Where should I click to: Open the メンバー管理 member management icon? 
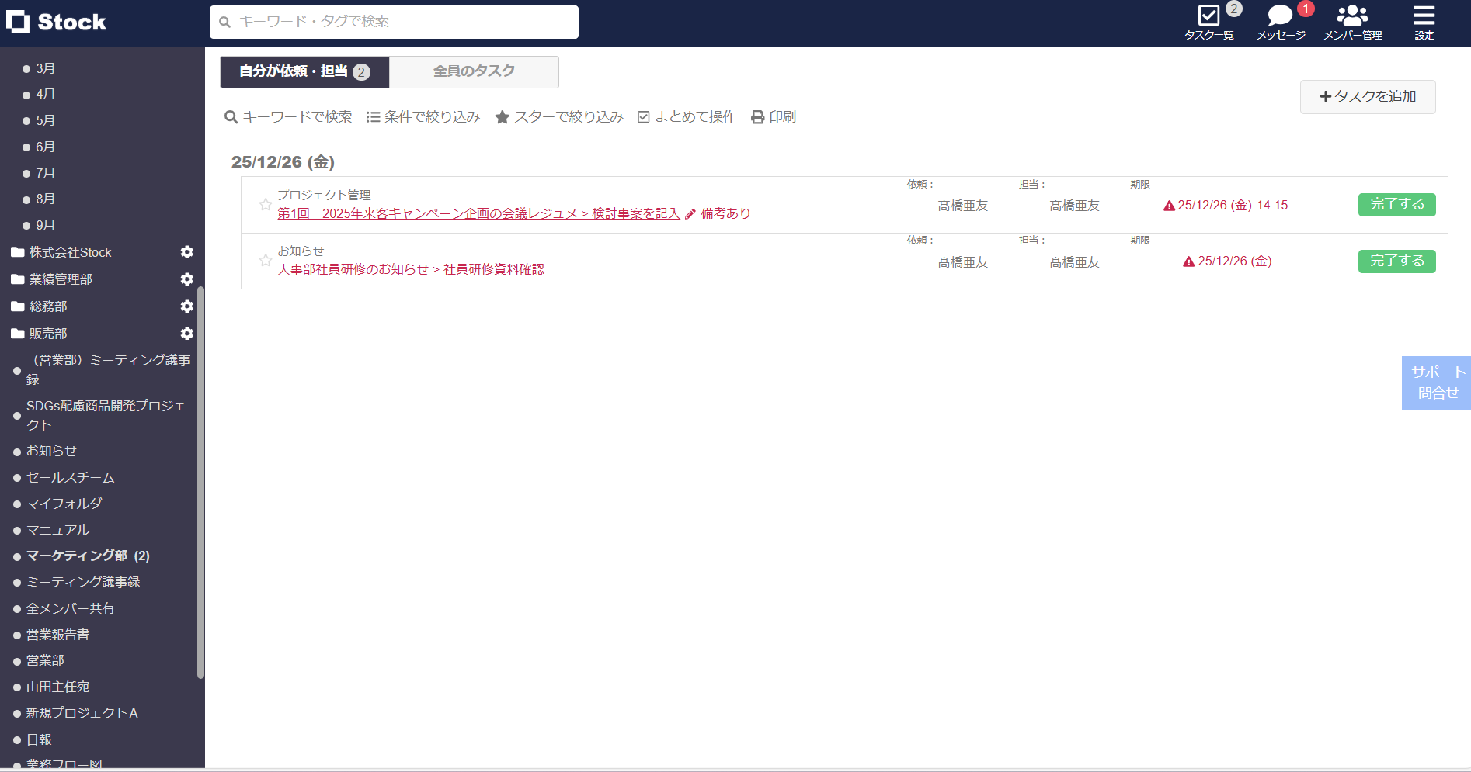(x=1351, y=16)
